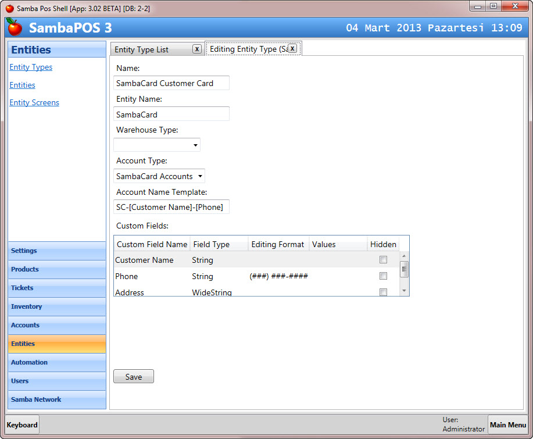Screen dimensions: 533x439
Task: Toggle Hidden checkbox for Address field
Action: coord(383,292)
